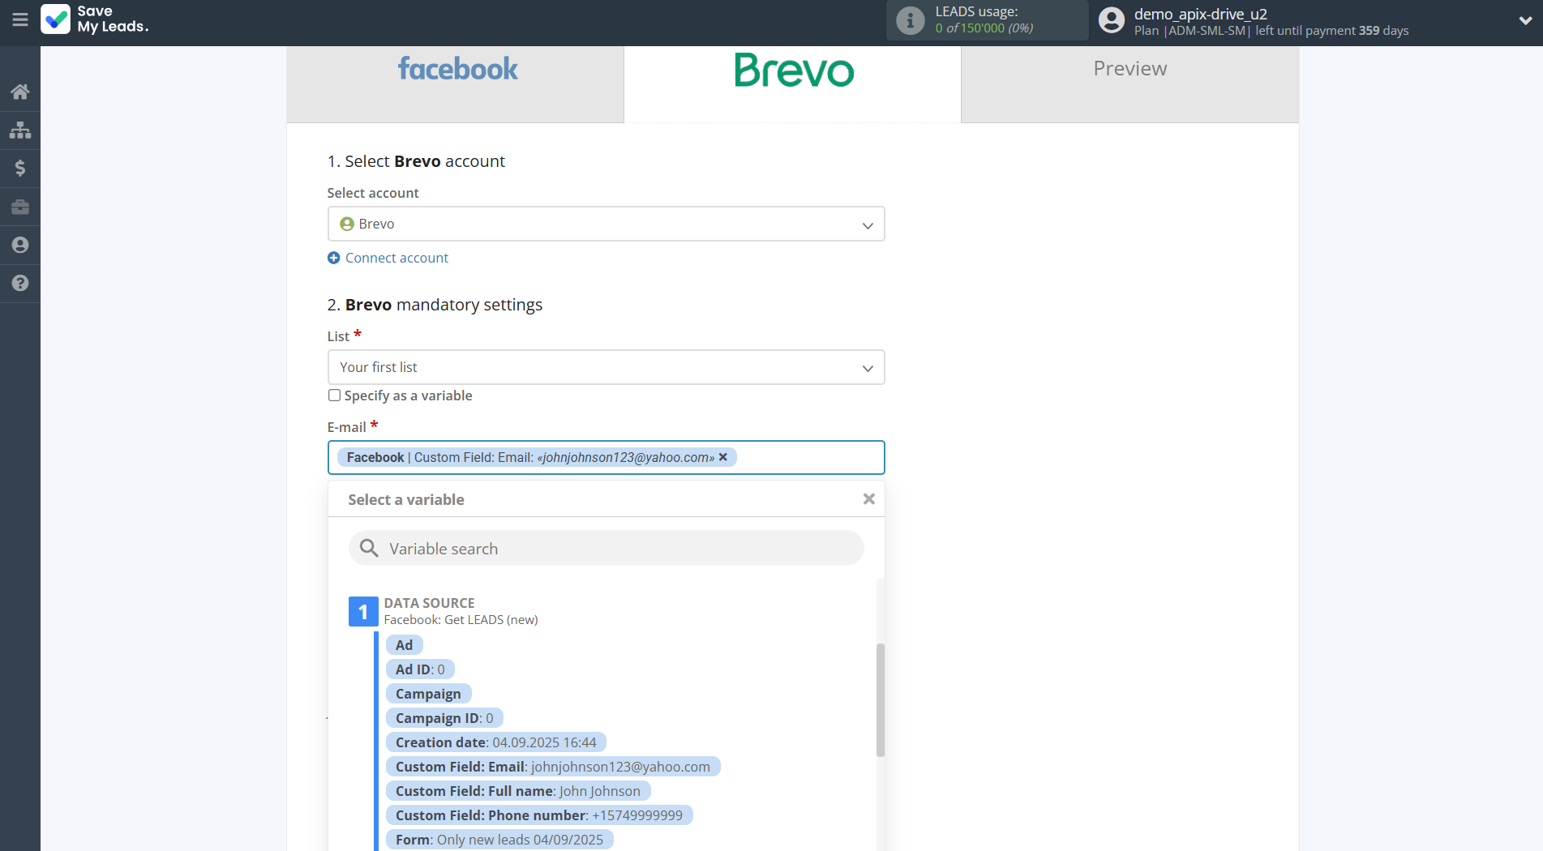Close the Select a variable panel
This screenshot has height=851, width=1543.
[868, 499]
